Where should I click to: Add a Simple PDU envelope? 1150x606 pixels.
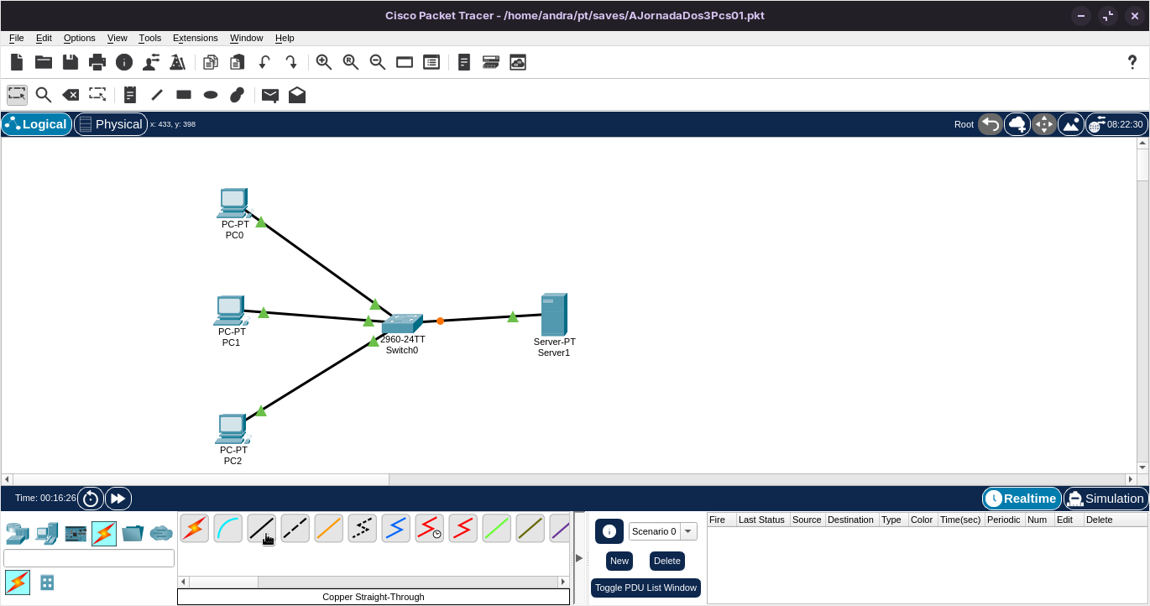coord(270,95)
